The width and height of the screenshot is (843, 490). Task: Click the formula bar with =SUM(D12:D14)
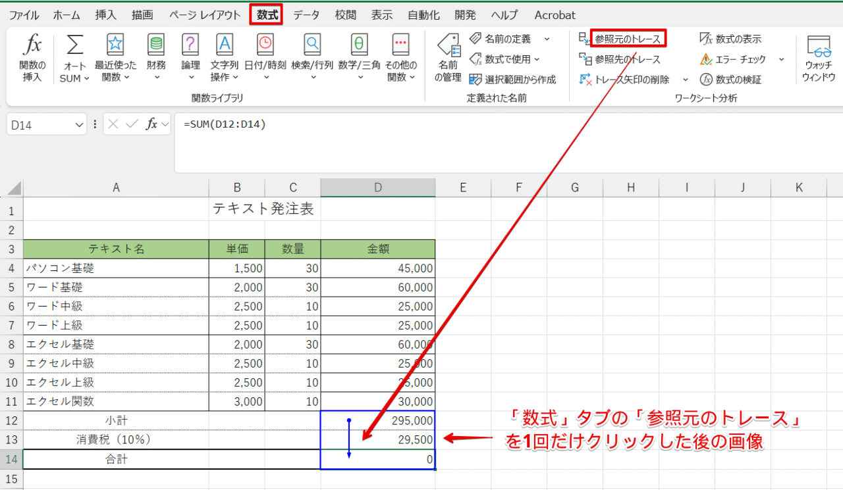[508, 142]
